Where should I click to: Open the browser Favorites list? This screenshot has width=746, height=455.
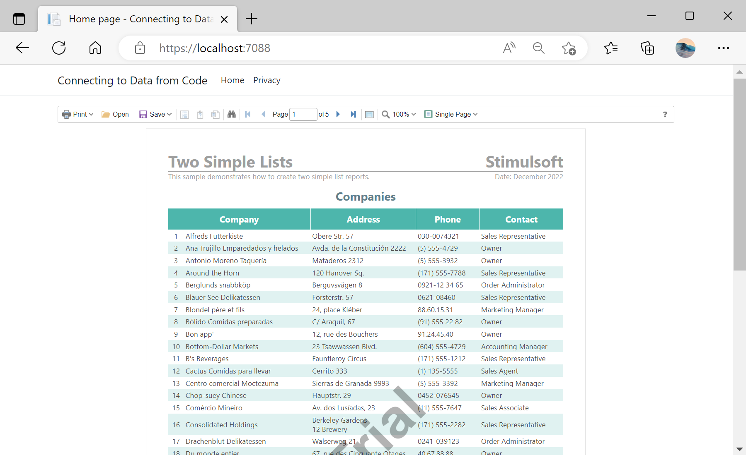pos(610,48)
